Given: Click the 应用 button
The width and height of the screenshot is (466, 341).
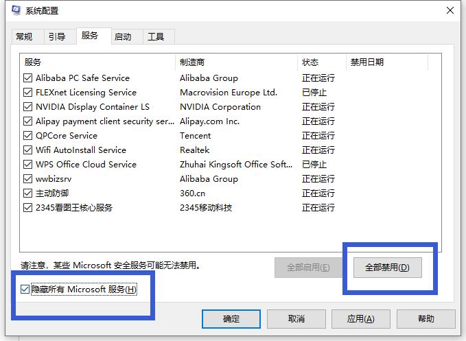Looking at the screenshot, I should coord(360,319).
